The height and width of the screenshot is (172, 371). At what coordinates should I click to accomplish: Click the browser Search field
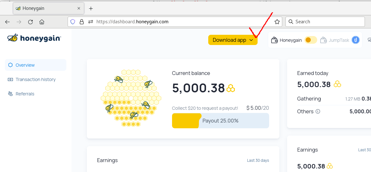[325, 22]
